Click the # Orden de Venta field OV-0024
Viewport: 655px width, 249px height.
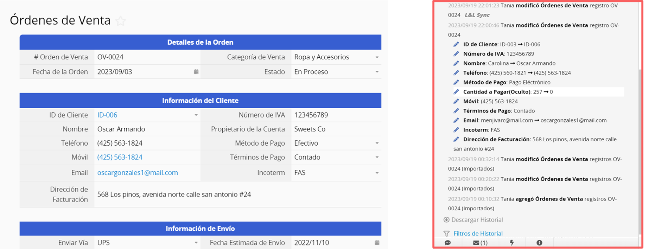[147, 57]
